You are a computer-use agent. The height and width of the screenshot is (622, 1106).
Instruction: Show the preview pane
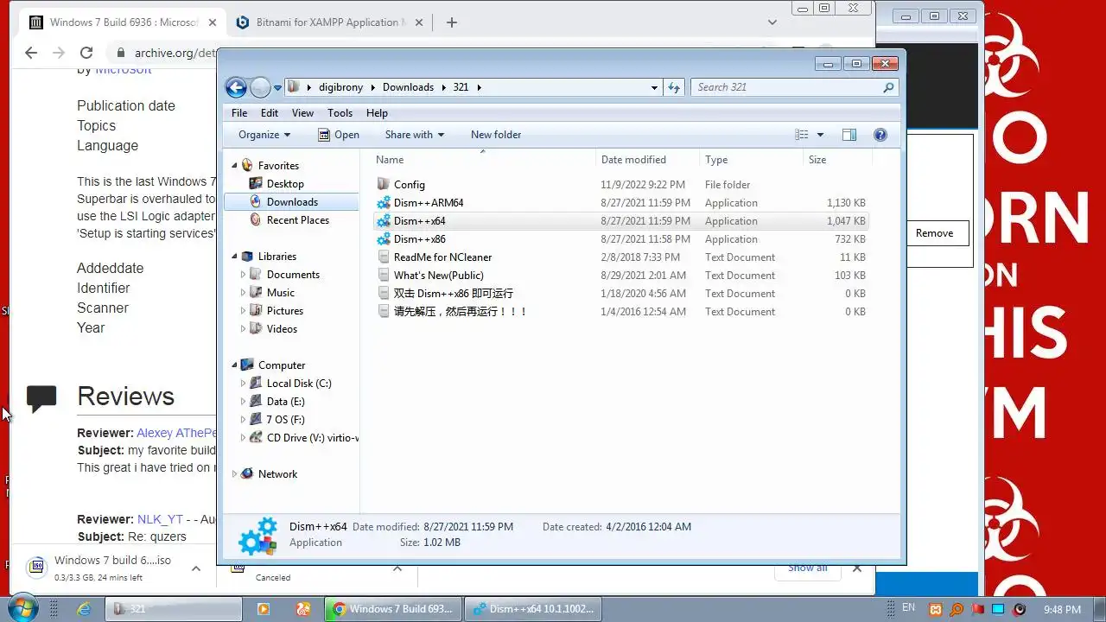click(849, 135)
